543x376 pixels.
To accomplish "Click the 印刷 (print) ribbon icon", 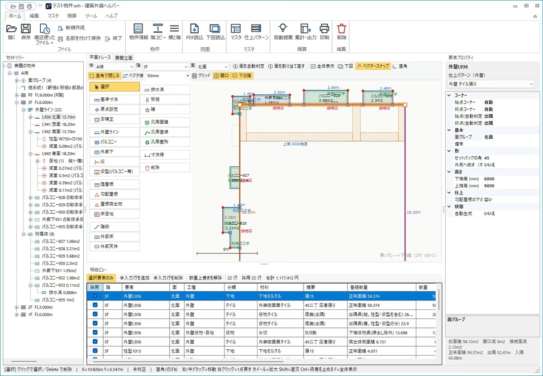I will click(324, 33).
